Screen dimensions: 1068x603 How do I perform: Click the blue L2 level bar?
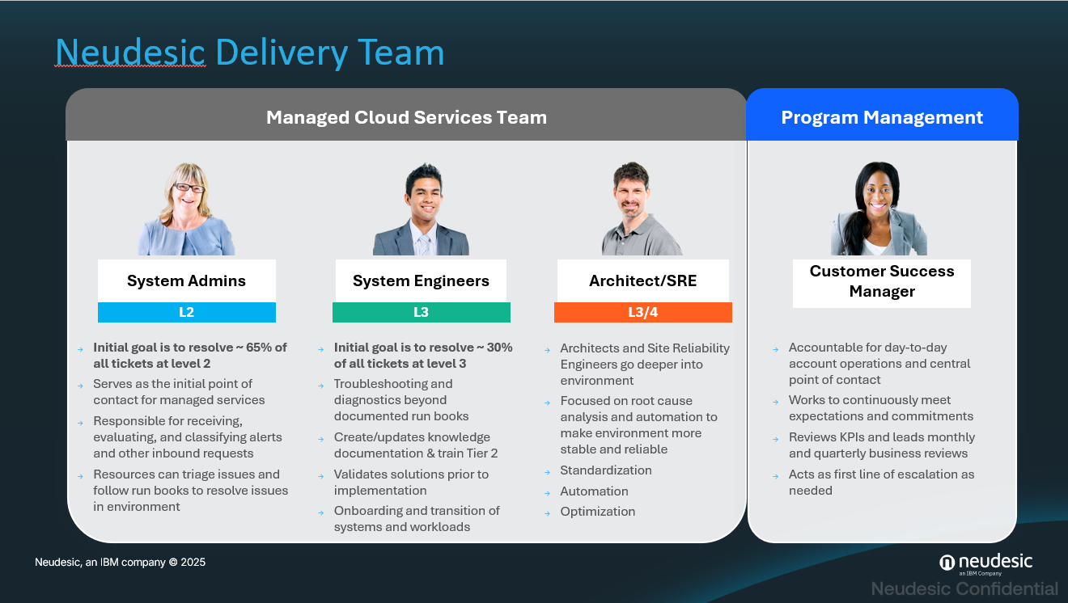(x=187, y=312)
